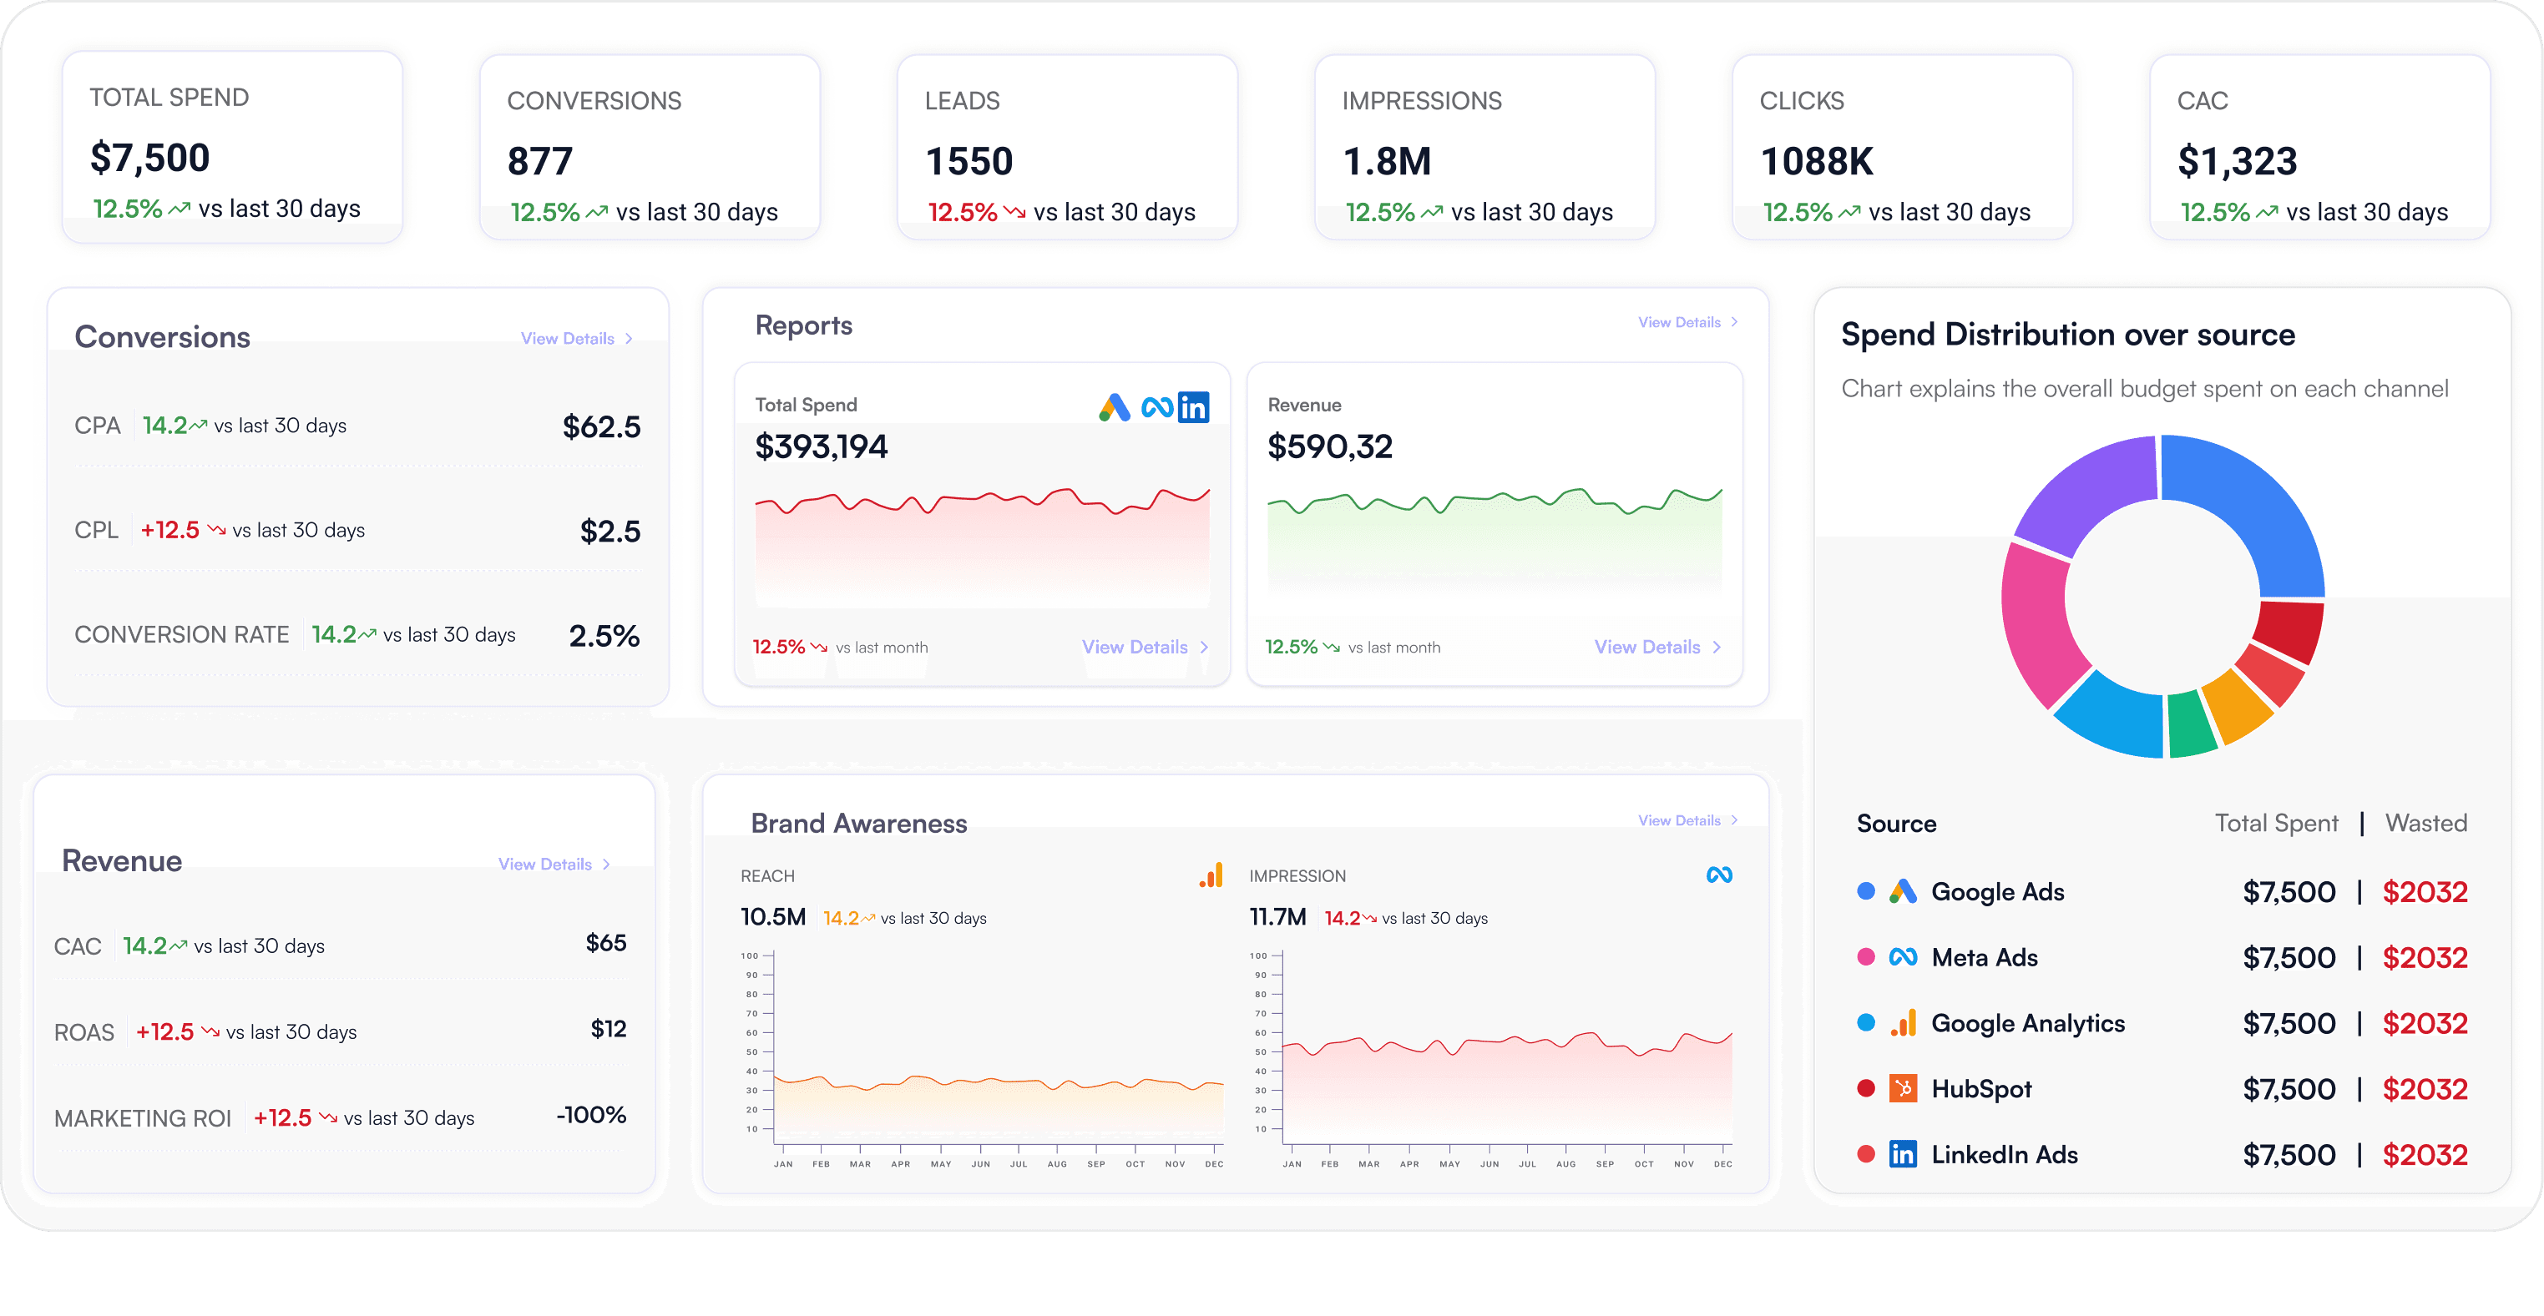Screen dimensions: 2544x1316
Task: Select the TOTAL SPEND summary card
Action: 232,146
